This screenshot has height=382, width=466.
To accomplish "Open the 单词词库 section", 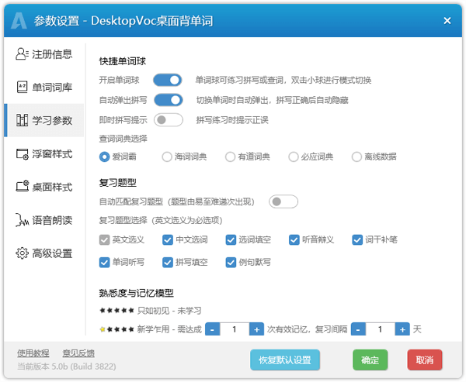I will [x=44, y=88].
